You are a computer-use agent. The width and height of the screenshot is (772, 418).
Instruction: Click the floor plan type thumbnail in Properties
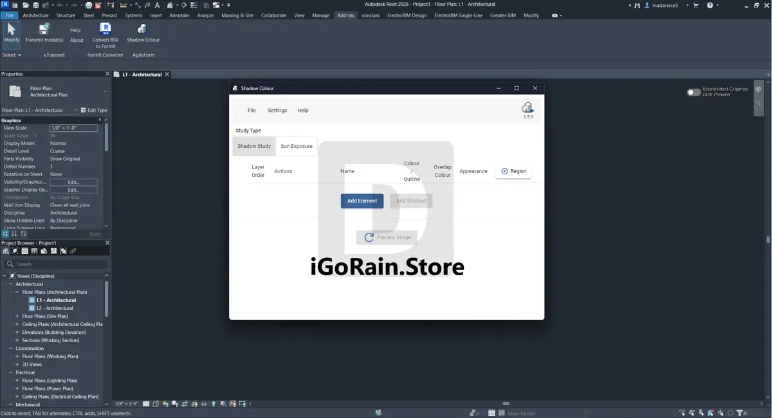click(x=15, y=92)
